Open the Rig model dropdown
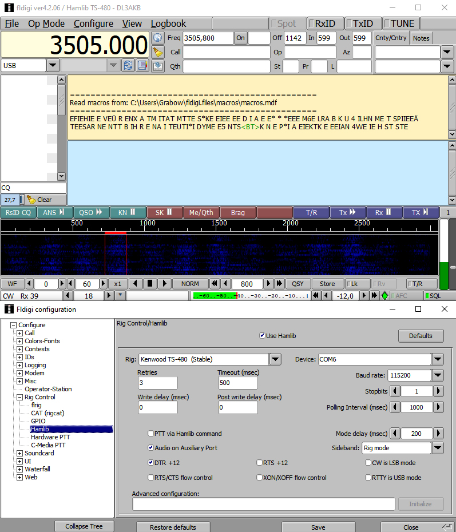This screenshot has width=456, height=532. (275, 359)
